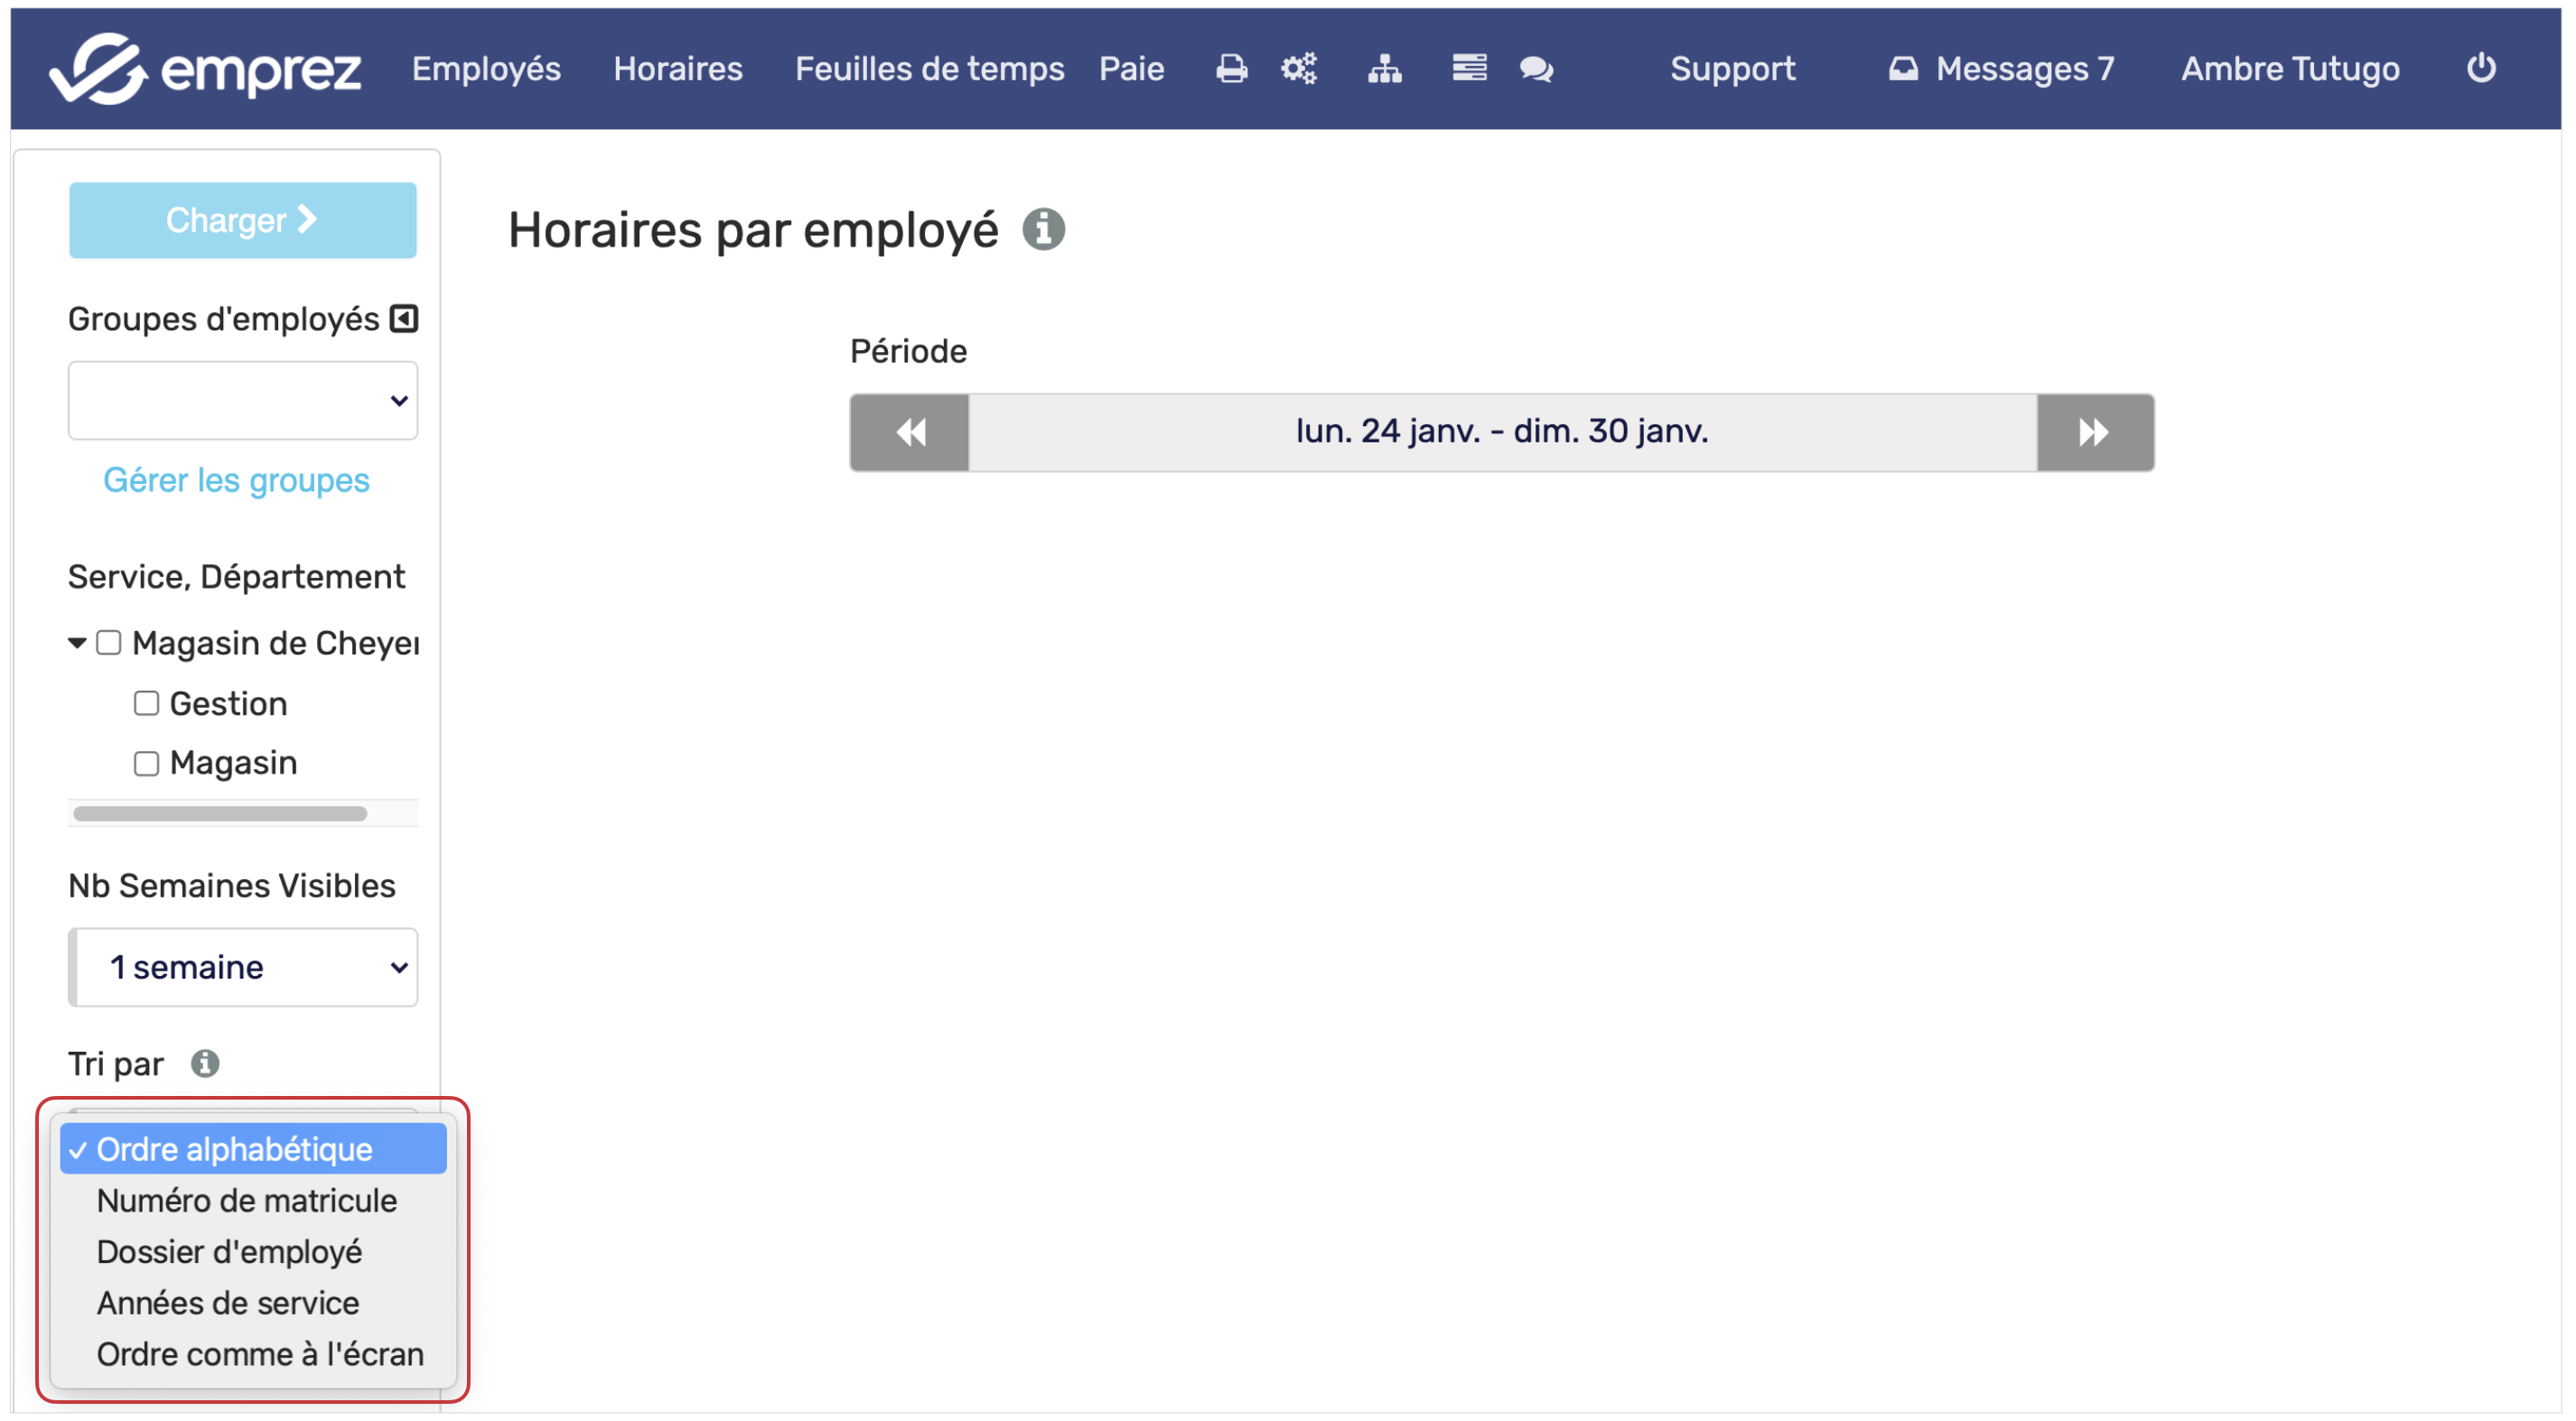Screen dimensions: 2576x1421
Task: Collapse the Magasin de Cheyenne tree arrow
Action: pyautogui.click(x=77, y=643)
